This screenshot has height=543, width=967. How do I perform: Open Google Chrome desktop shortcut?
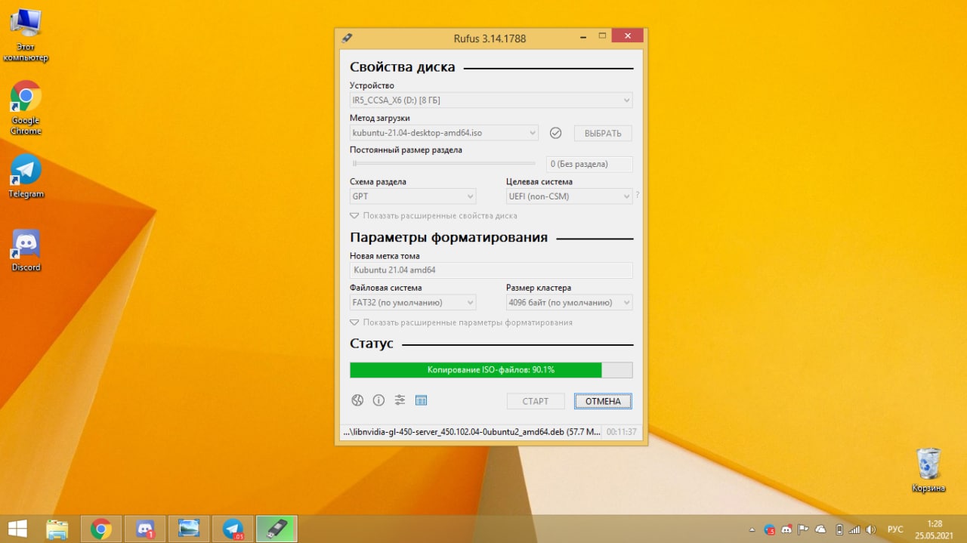click(x=26, y=108)
